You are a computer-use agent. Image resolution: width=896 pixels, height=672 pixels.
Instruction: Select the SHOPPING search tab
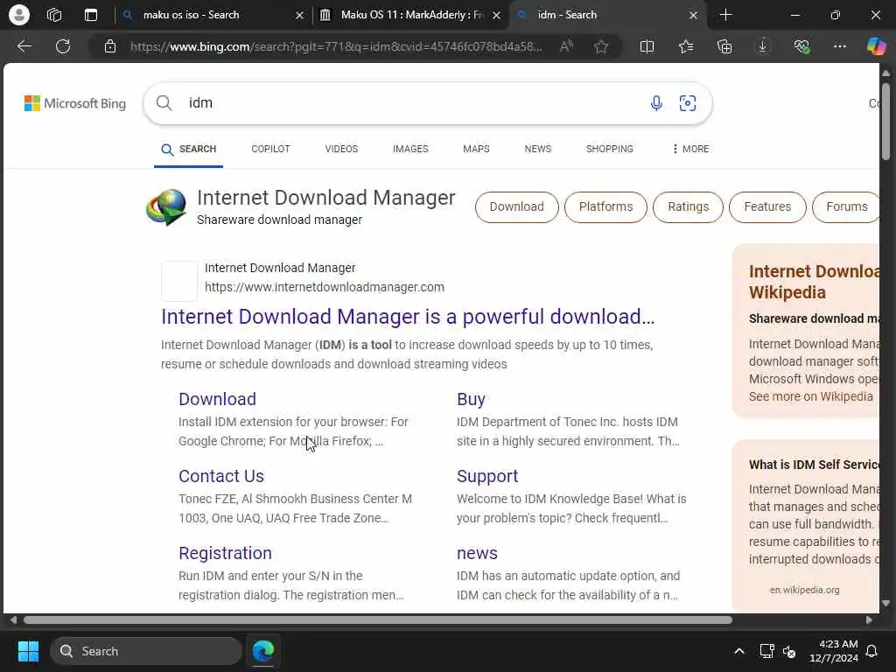click(x=609, y=149)
